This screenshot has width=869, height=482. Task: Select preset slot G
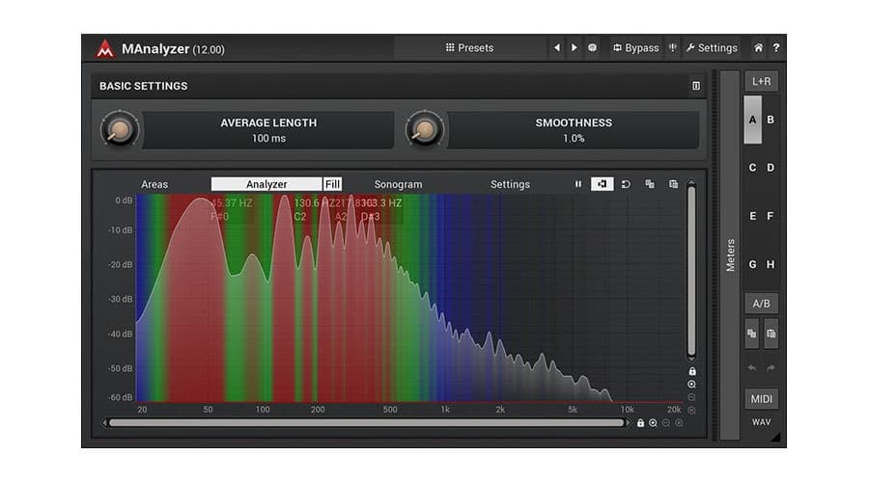752,264
